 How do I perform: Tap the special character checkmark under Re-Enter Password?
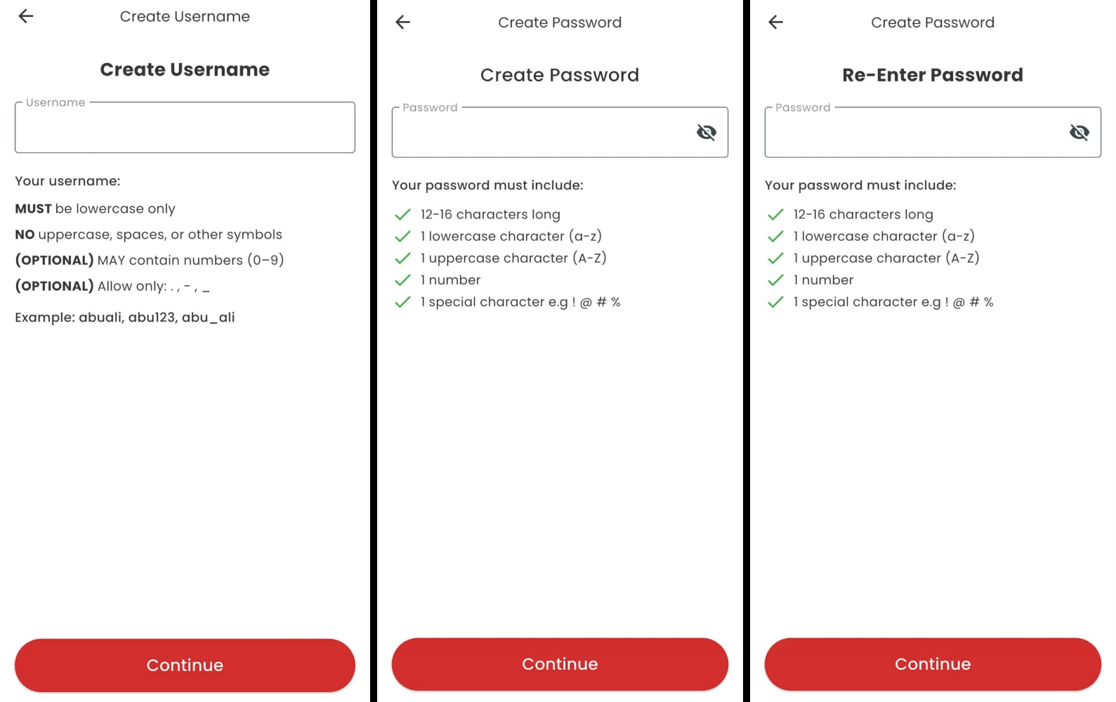775,303
